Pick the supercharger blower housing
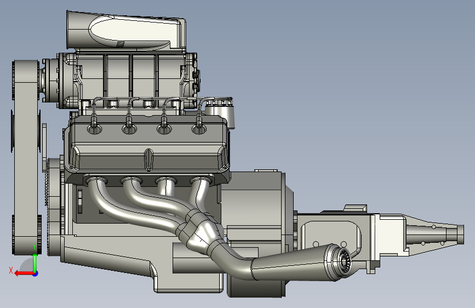 [130, 81]
